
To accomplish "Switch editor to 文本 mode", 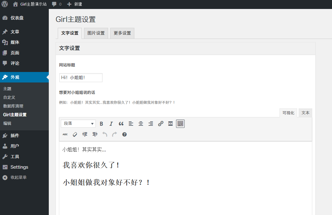I will click(x=305, y=113).
